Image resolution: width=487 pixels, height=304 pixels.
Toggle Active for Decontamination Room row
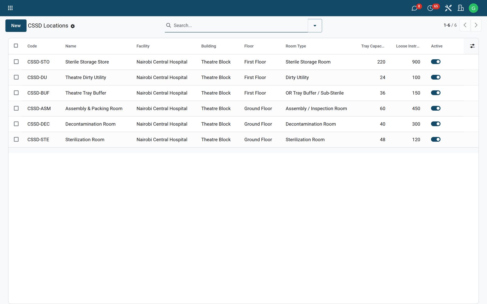436,124
